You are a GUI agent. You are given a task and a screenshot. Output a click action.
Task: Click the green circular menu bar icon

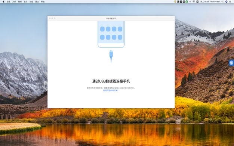187,1
